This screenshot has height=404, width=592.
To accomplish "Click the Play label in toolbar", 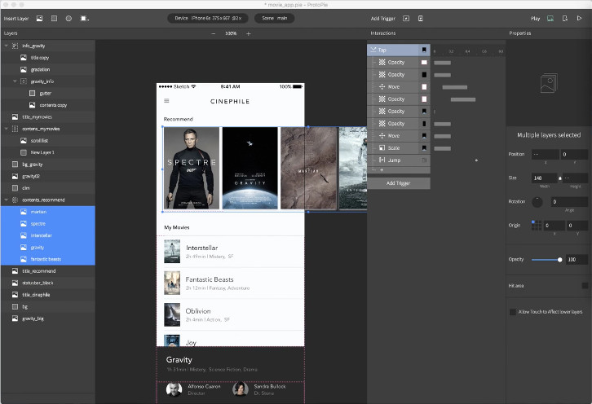I will (536, 18).
